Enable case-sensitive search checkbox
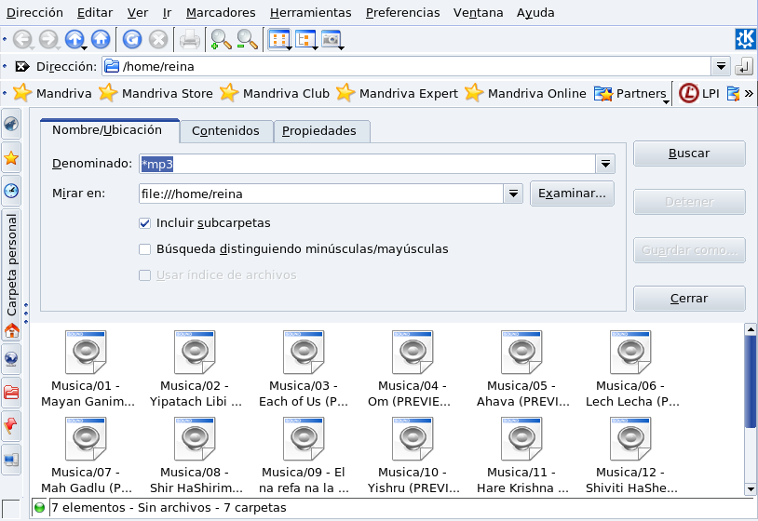The image size is (758, 521). point(144,249)
